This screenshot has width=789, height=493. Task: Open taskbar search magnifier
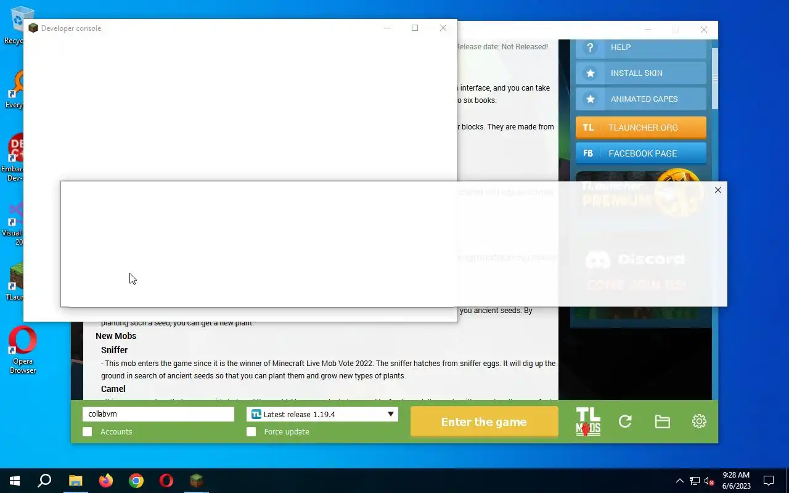coord(44,481)
